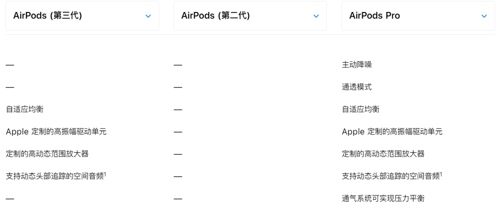Screen dimensions: 500x215
Task: Open the AirPods Pro model dropdown
Action: tap(418, 16)
